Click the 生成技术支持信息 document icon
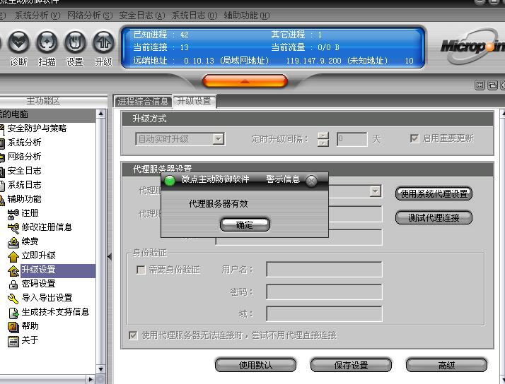This screenshot has width=505, height=384. [x=13, y=313]
